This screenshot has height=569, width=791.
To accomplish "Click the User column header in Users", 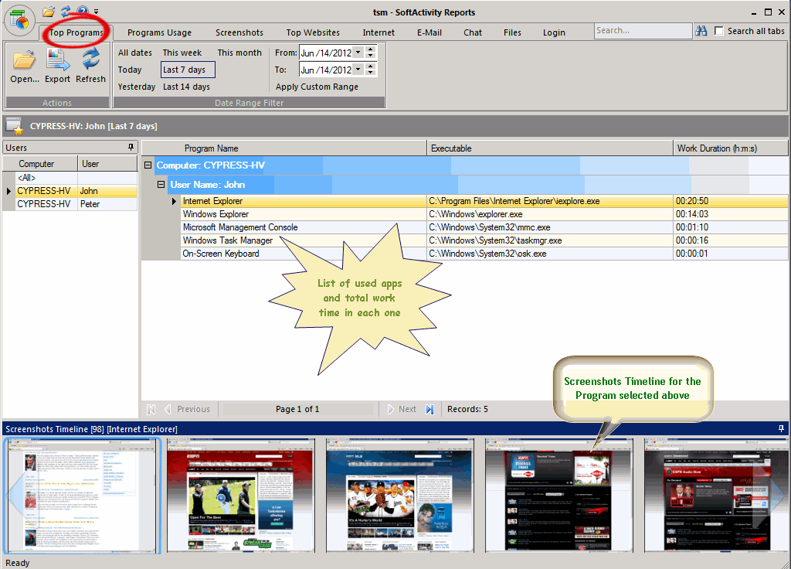I will coord(107,164).
